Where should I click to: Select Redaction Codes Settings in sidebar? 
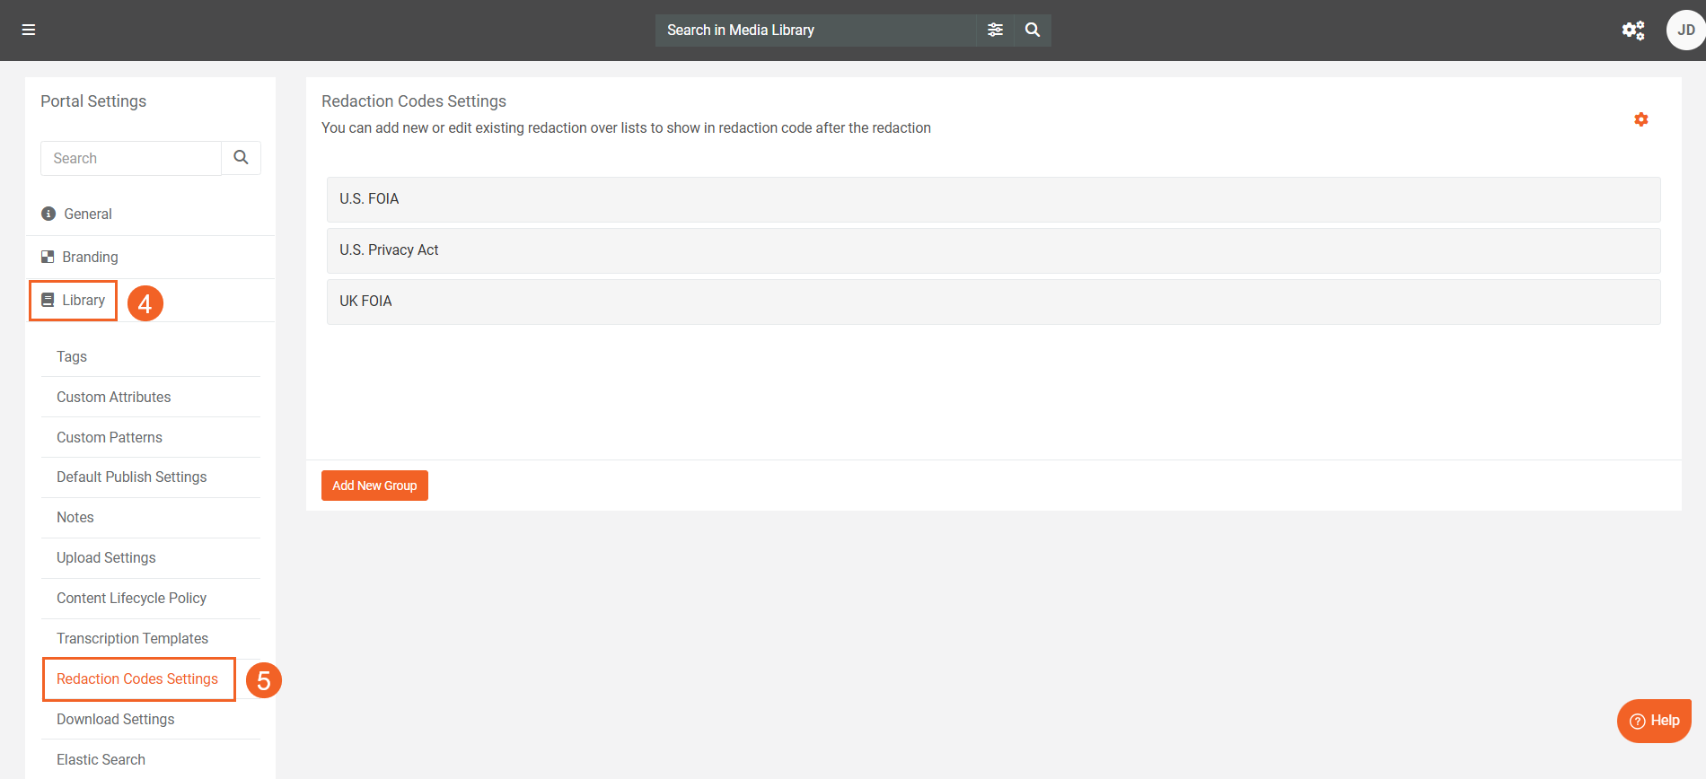tap(137, 679)
